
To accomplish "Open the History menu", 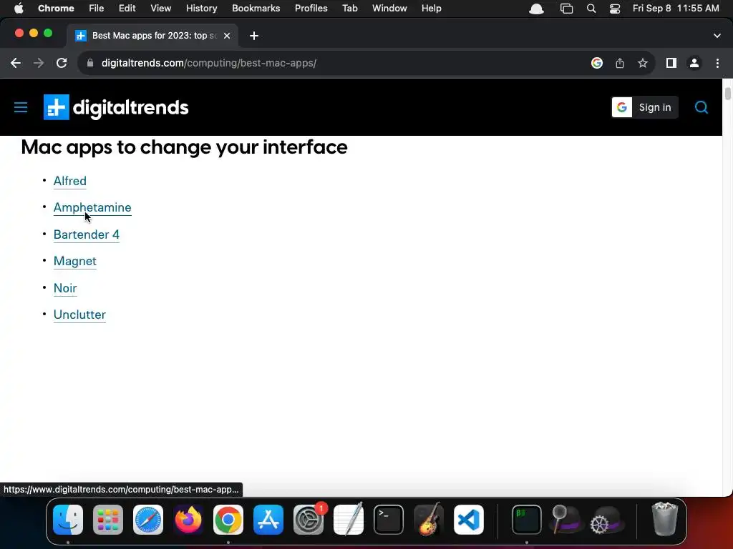I will point(201,9).
